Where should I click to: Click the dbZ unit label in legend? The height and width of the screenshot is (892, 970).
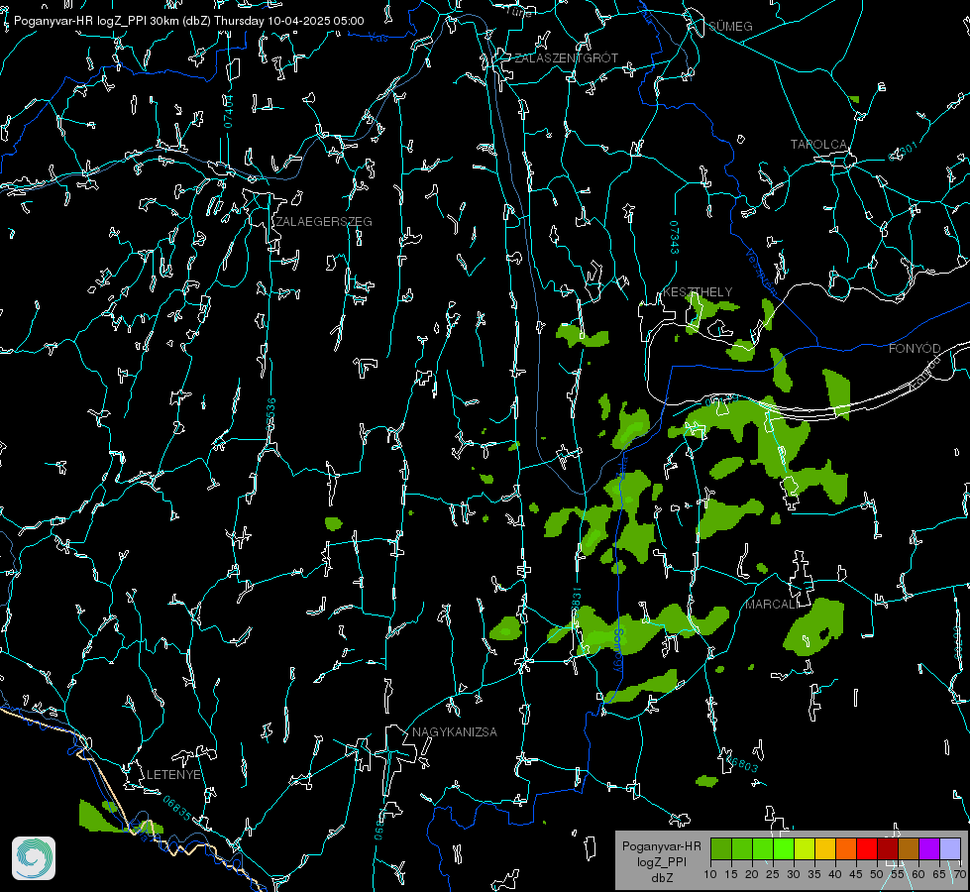coord(661,878)
